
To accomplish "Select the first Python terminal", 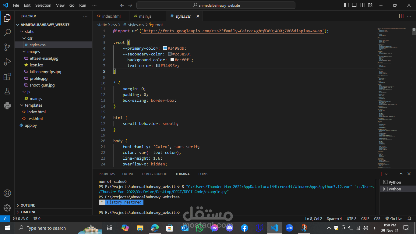I will [398, 182].
